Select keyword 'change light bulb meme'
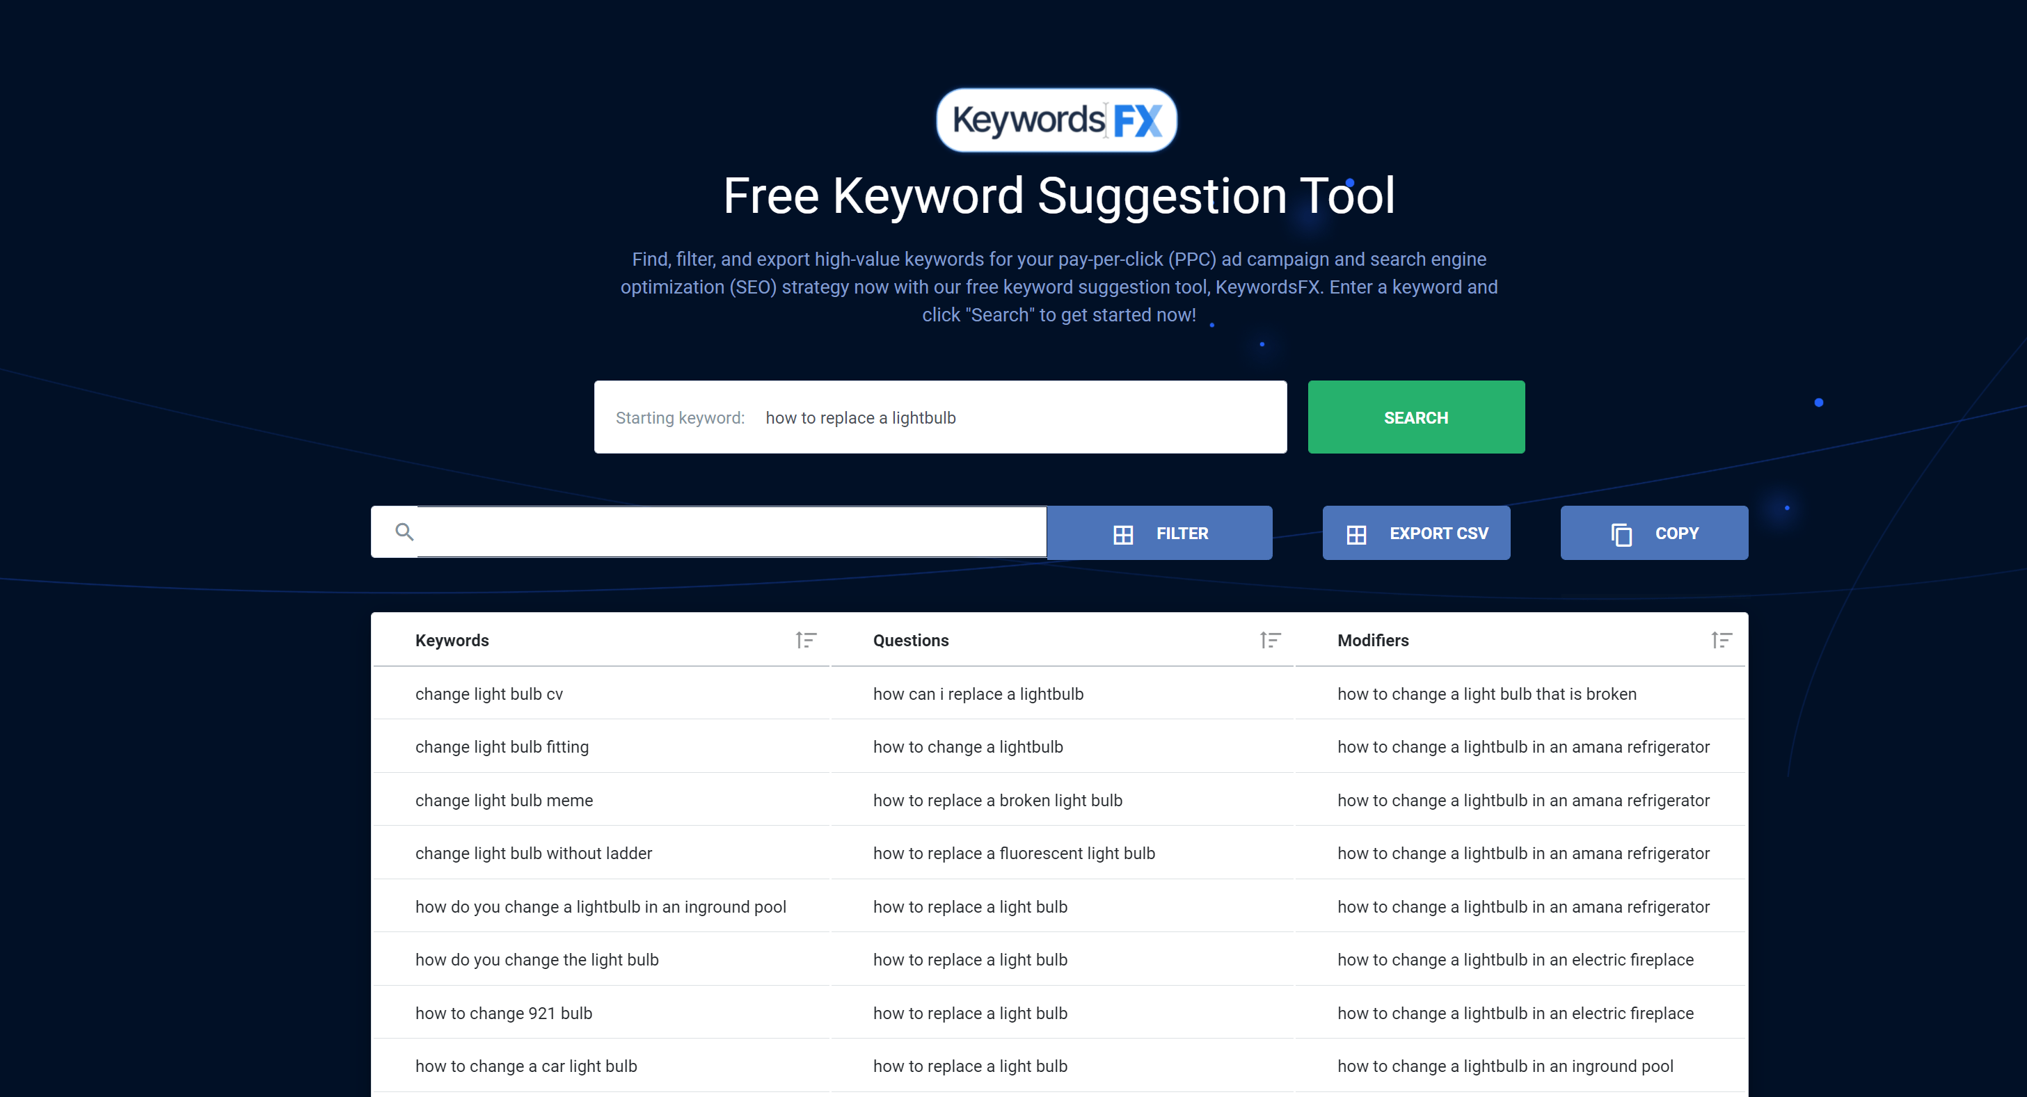The width and height of the screenshot is (2027, 1097). click(504, 801)
